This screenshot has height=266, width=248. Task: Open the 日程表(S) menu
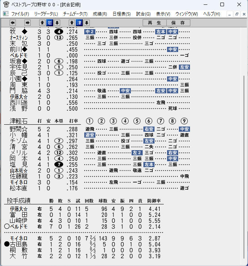(122, 14)
